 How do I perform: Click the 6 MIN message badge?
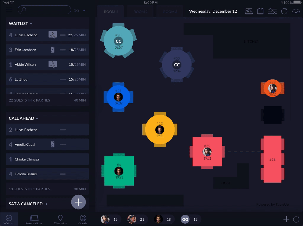click(x=53, y=35)
